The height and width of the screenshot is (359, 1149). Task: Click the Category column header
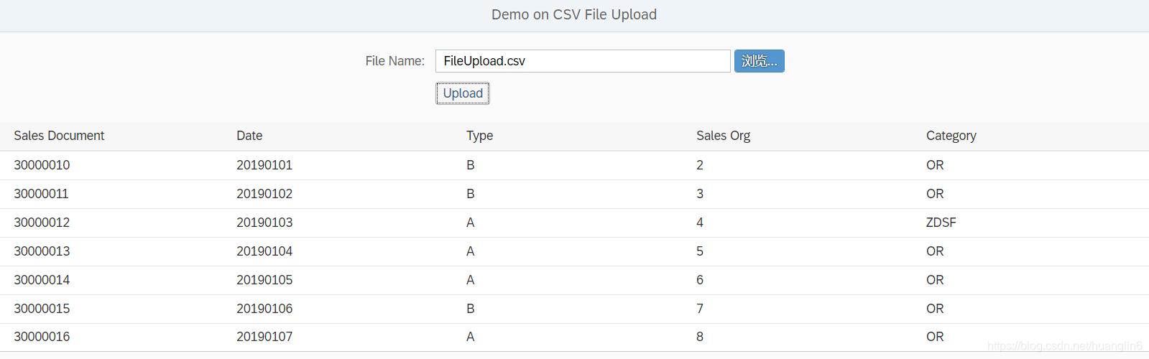pos(951,136)
